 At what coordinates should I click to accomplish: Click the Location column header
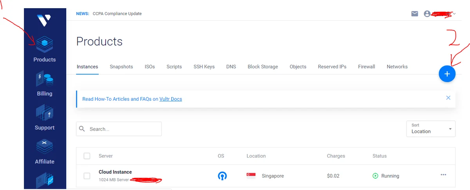[x=256, y=156]
